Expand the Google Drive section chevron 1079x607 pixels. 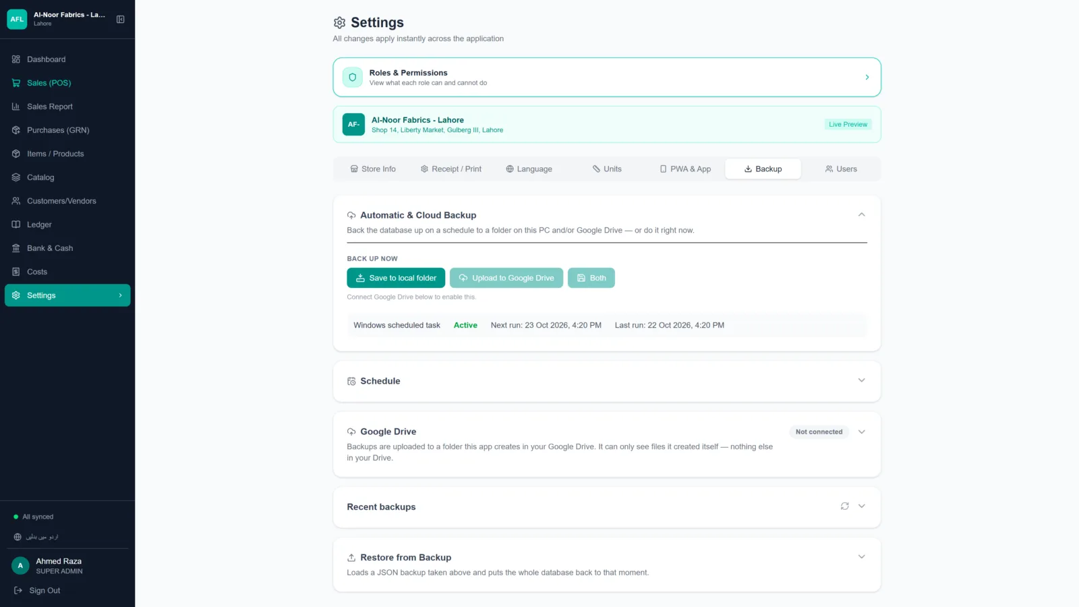[861, 432]
